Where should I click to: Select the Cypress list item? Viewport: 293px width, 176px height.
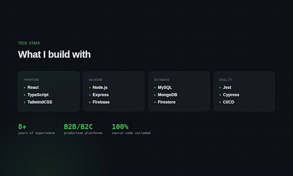(229, 95)
